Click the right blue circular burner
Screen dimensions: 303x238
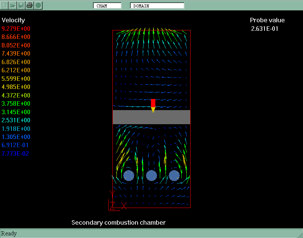(x=174, y=175)
